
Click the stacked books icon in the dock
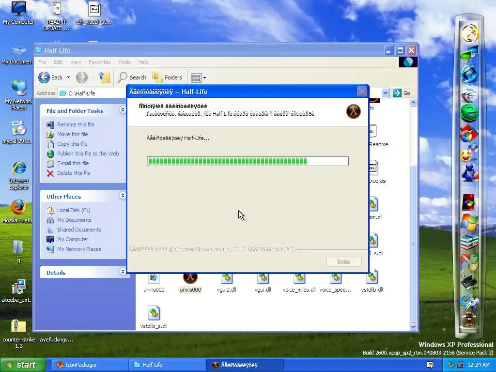[469, 242]
